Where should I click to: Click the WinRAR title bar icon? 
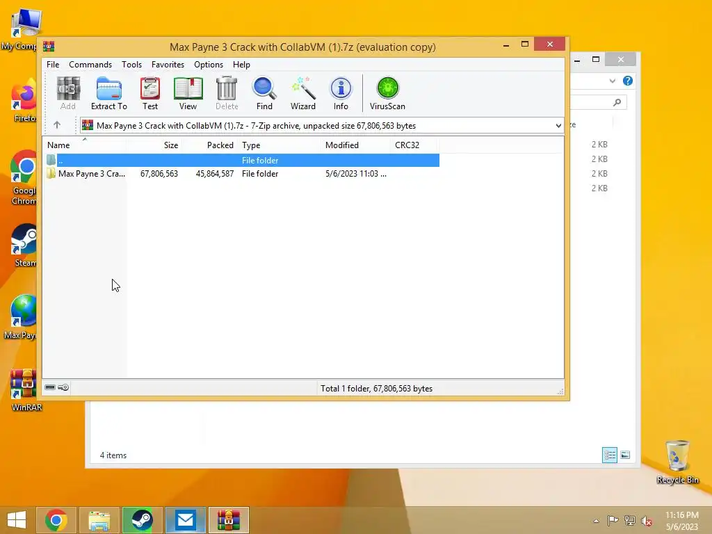[49, 47]
